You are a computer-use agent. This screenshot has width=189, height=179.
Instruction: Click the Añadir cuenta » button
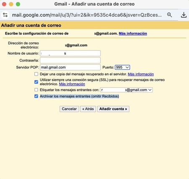click(x=113, y=109)
